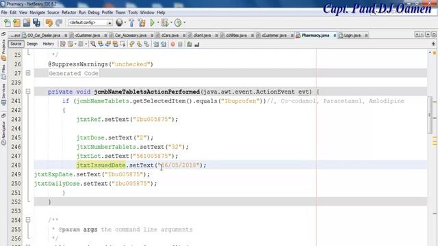Open the File menu
Screen dimensions: 438x246
pos(4,12)
